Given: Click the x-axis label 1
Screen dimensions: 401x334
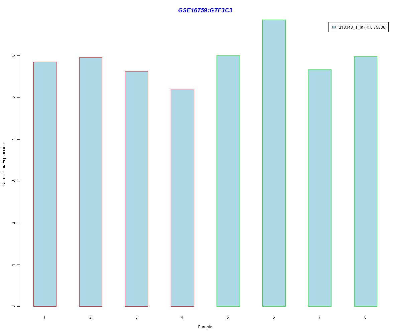Looking at the screenshot, I should (44, 317).
